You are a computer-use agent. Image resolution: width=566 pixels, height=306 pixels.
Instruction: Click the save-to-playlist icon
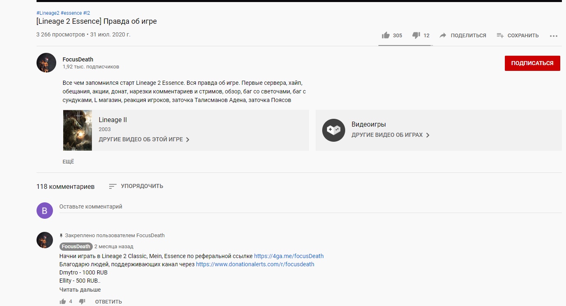point(500,35)
